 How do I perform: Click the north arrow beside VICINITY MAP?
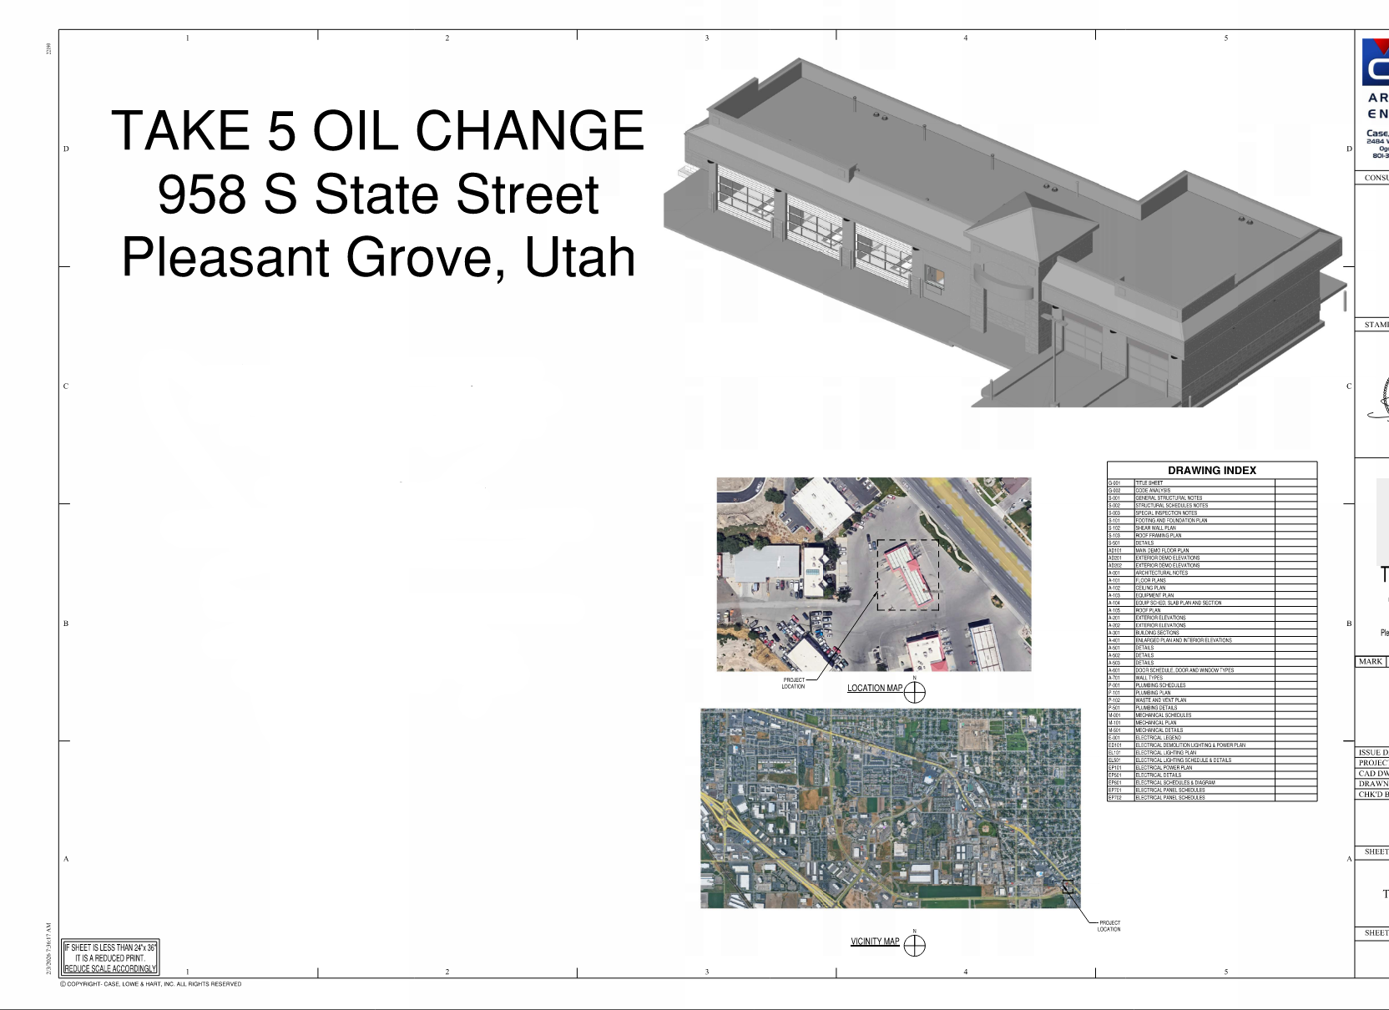[x=916, y=946]
